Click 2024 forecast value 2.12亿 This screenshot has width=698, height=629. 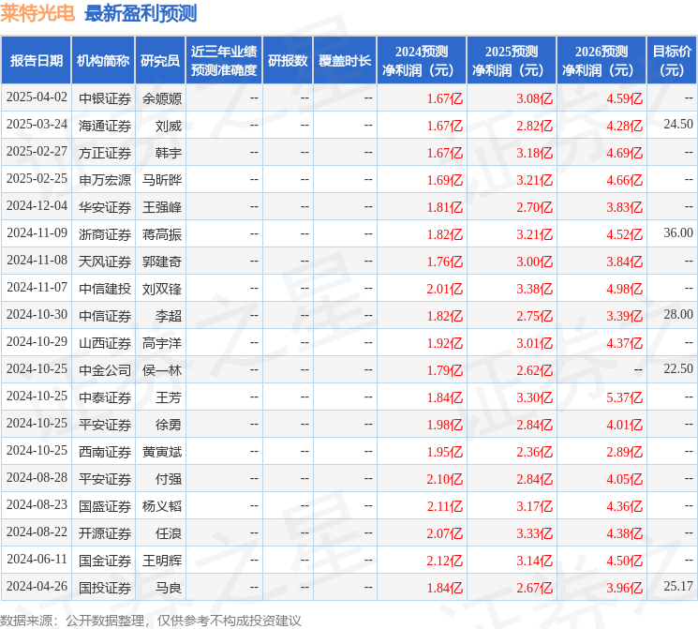[445, 561]
